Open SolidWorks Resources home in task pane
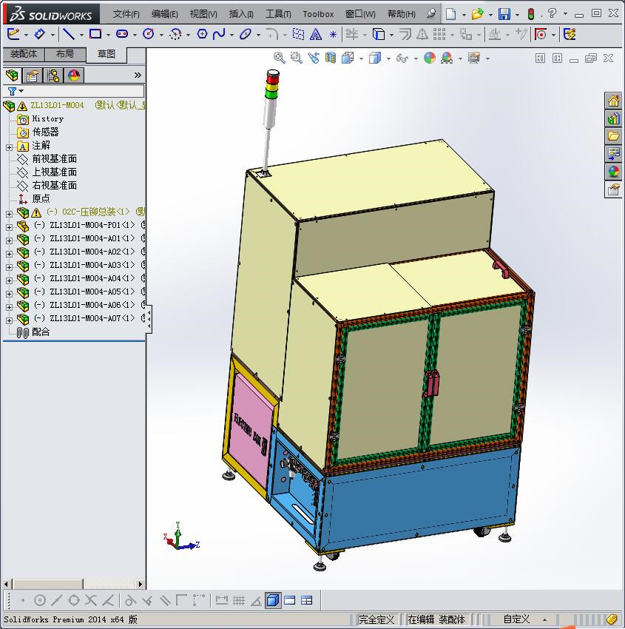 613,101
